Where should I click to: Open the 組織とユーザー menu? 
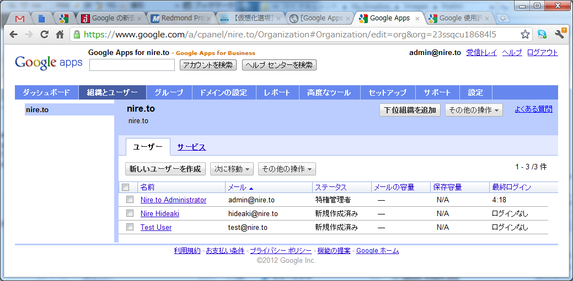pyautogui.click(x=113, y=92)
